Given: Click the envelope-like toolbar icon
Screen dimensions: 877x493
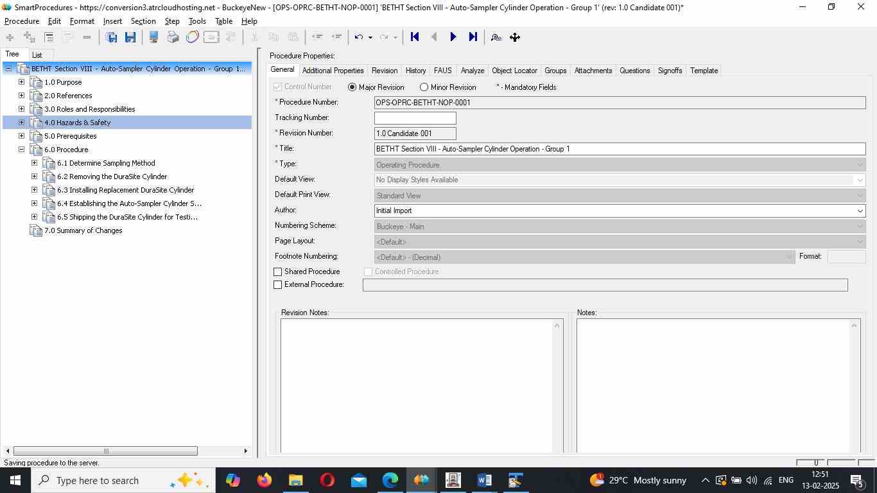Looking at the screenshot, I should [211, 37].
